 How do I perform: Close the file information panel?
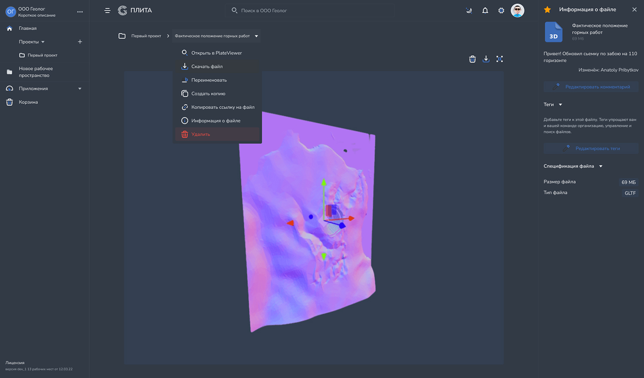tap(635, 9)
